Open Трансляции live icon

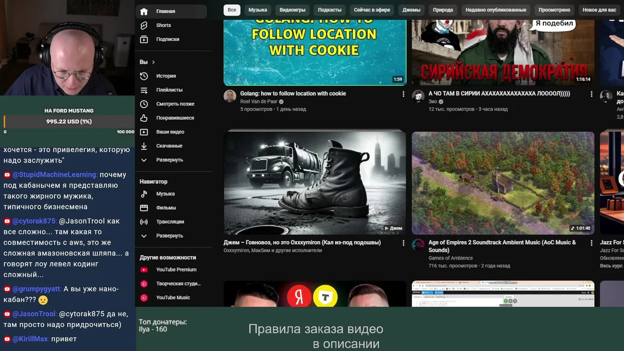[x=144, y=222]
